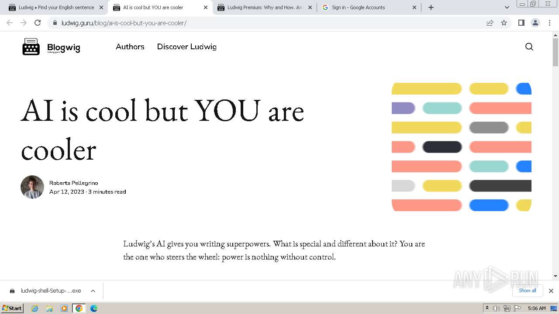The height and width of the screenshot is (314, 559).
Task: Select the 'AI is cool but YOU are cooler' tab
Action: (160, 7)
